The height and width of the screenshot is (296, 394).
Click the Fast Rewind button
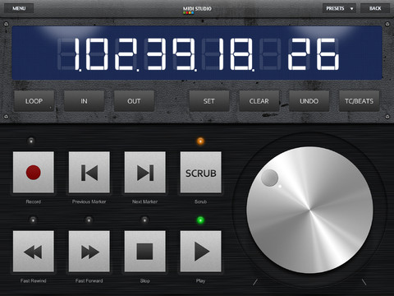point(34,252)
